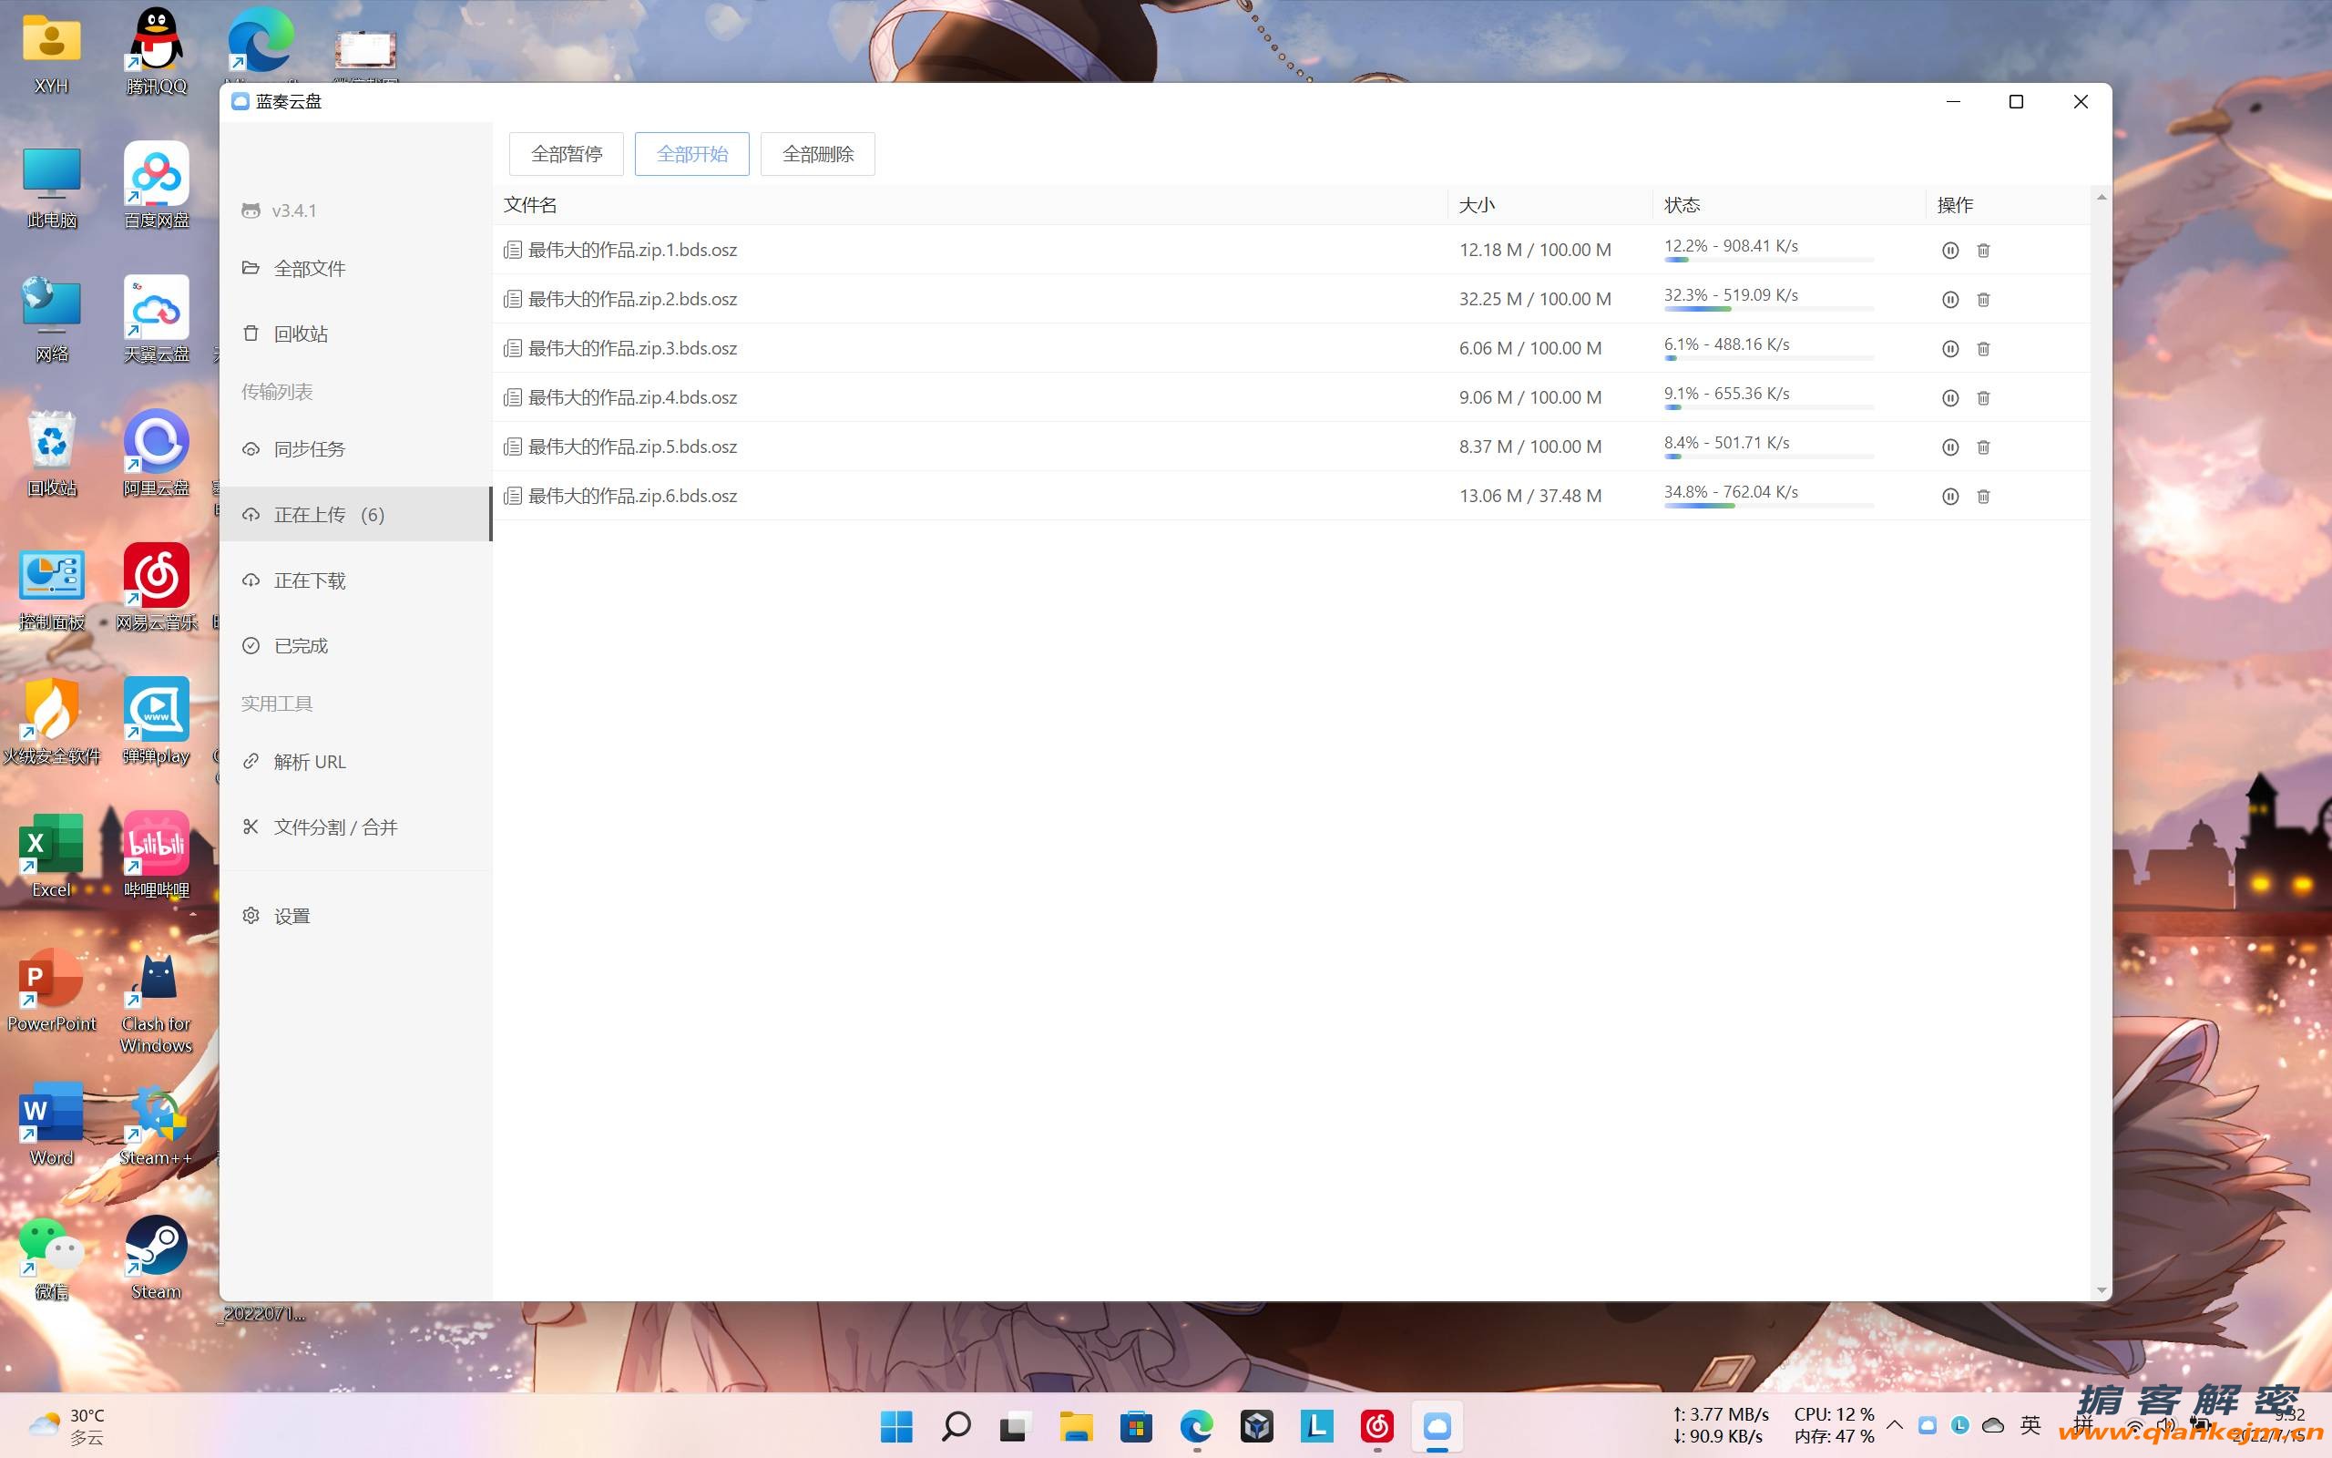The height and width of the screenshot is (1458, 2332).
Task: Click the list scrollbar up arrow
Action: pyautogui.click(x=2101, y=197)
